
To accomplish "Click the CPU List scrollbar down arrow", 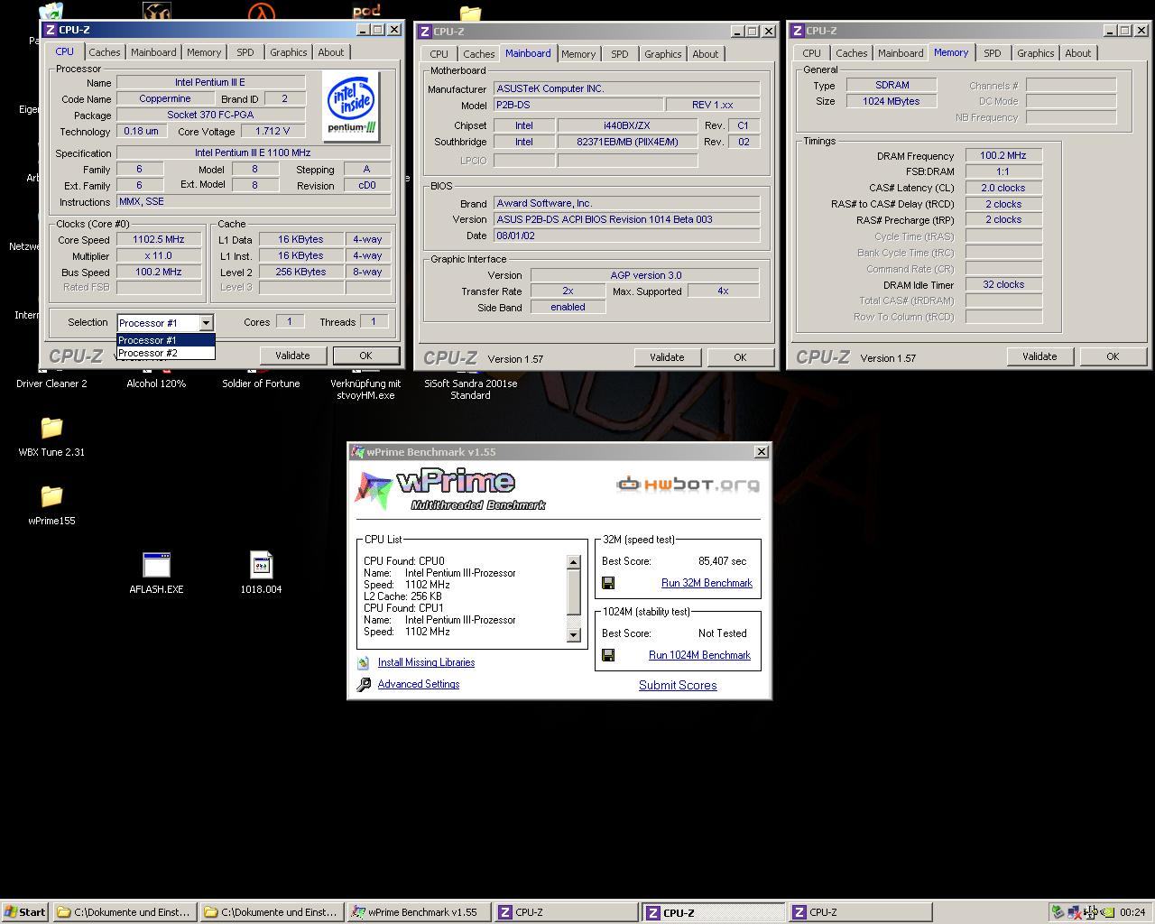I will pos(573,634).
